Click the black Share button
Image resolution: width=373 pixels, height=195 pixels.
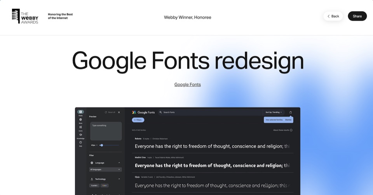point(357,16)
